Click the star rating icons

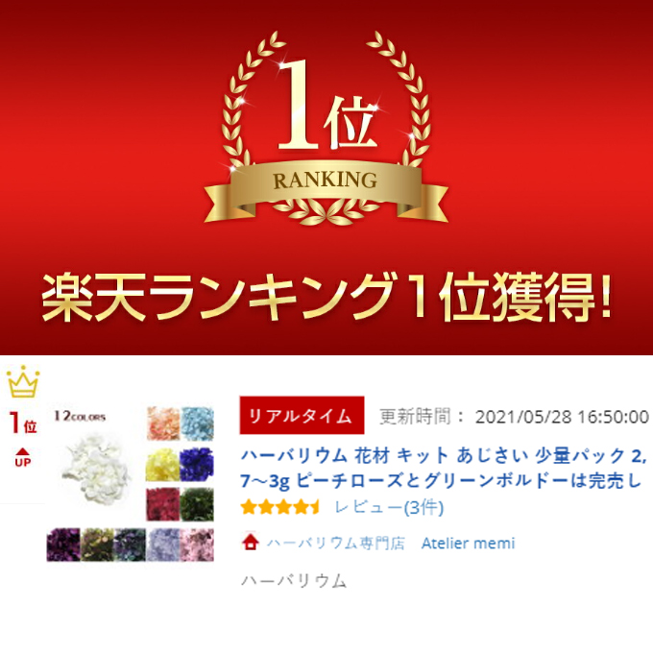[279, 507]
